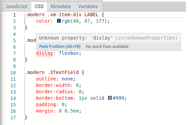Click line number 7 in gutter

(x=14, y=53)
